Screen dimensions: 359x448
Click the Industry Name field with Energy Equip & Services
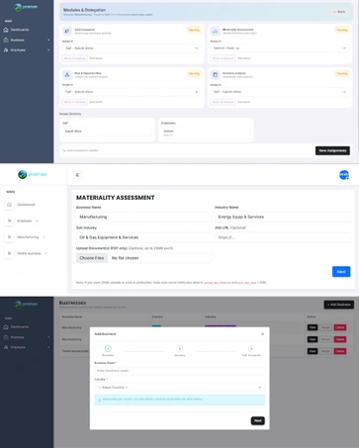[x=283, y=217]
